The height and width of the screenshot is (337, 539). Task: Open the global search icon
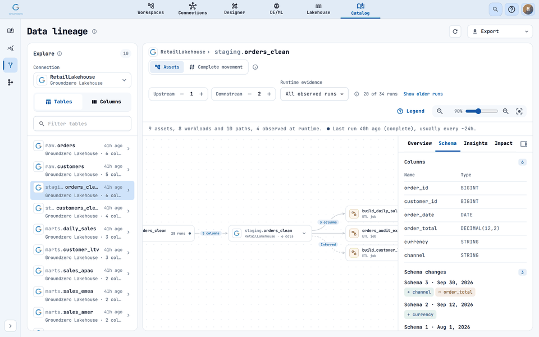point(495,10)
